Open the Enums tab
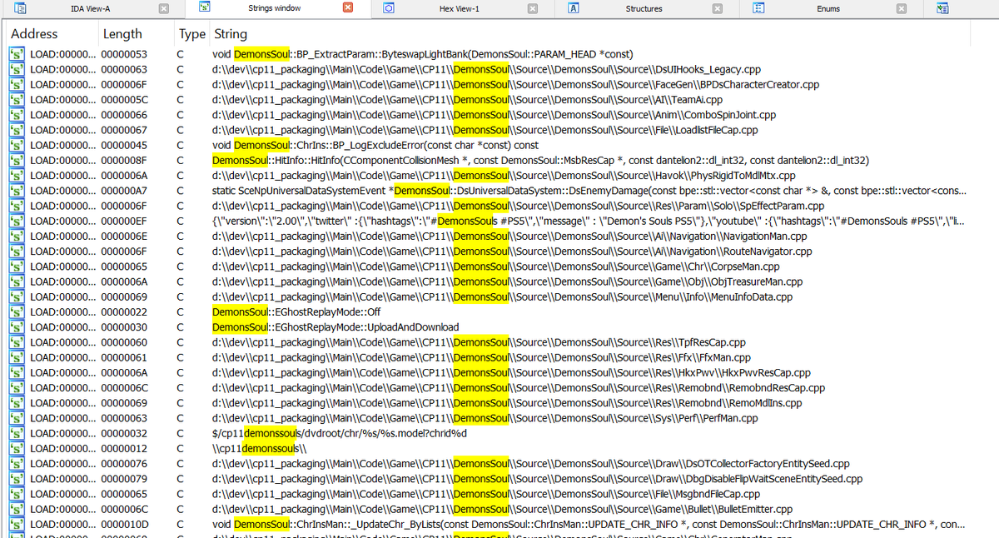The height and width of the screenshot is (538, 999). pos(828,8)
